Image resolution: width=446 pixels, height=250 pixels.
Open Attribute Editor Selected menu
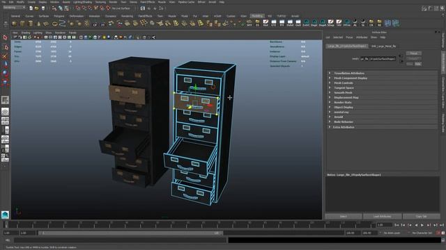click(x=338, y=37)
